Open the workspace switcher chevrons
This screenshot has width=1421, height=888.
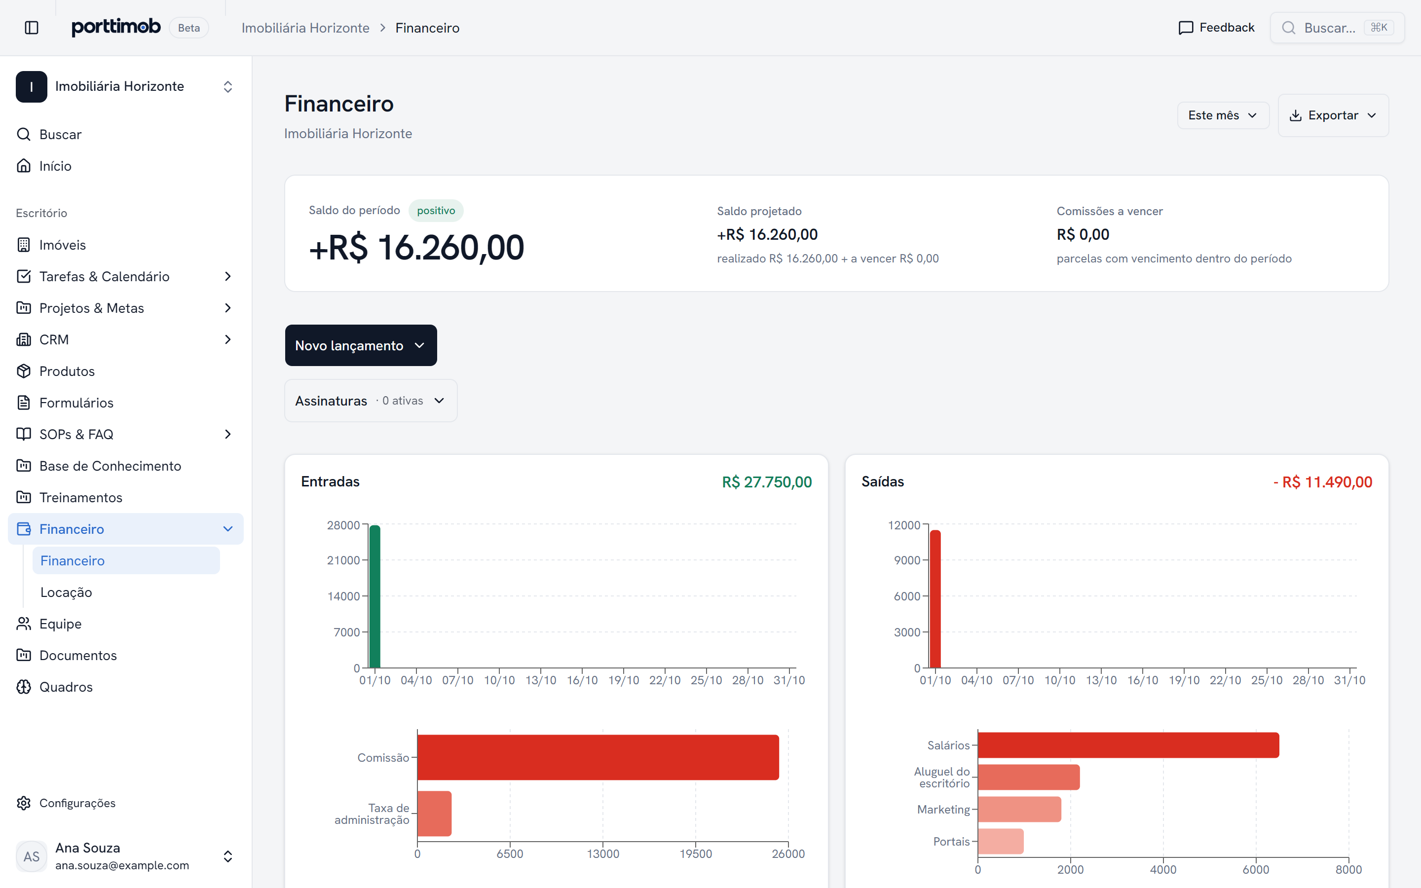(228, 87)
